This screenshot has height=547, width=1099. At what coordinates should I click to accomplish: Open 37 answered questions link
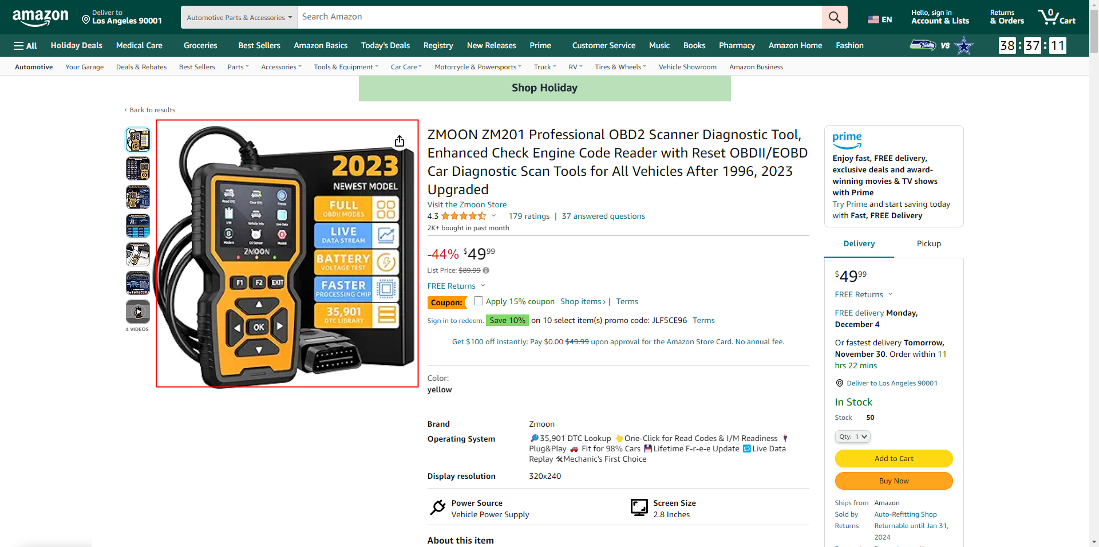(x=603, y=216)
